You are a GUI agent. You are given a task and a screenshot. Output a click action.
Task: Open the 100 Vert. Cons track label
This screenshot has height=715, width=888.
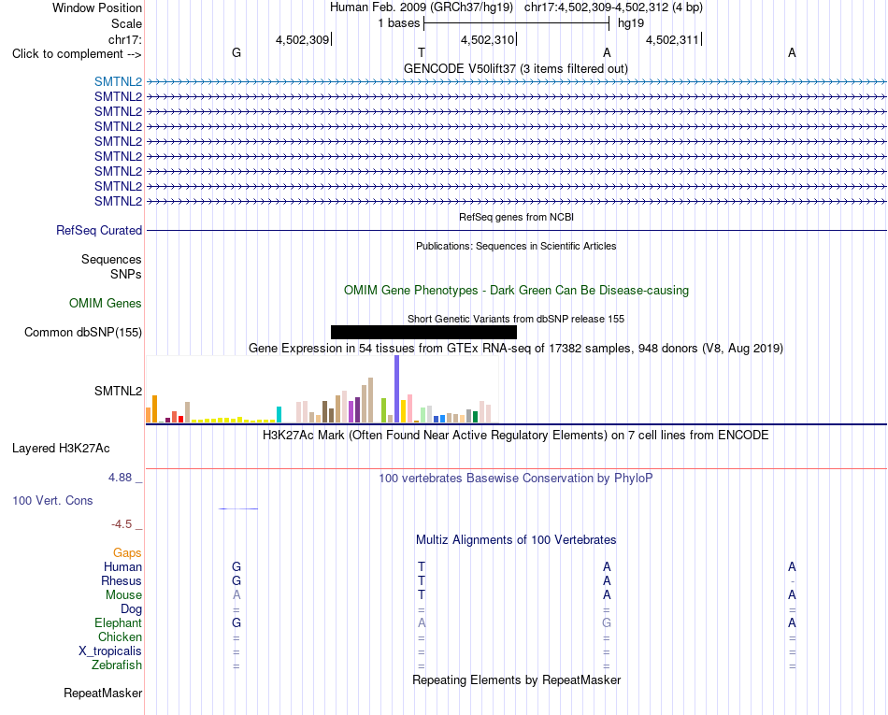[x=52, y=500]
